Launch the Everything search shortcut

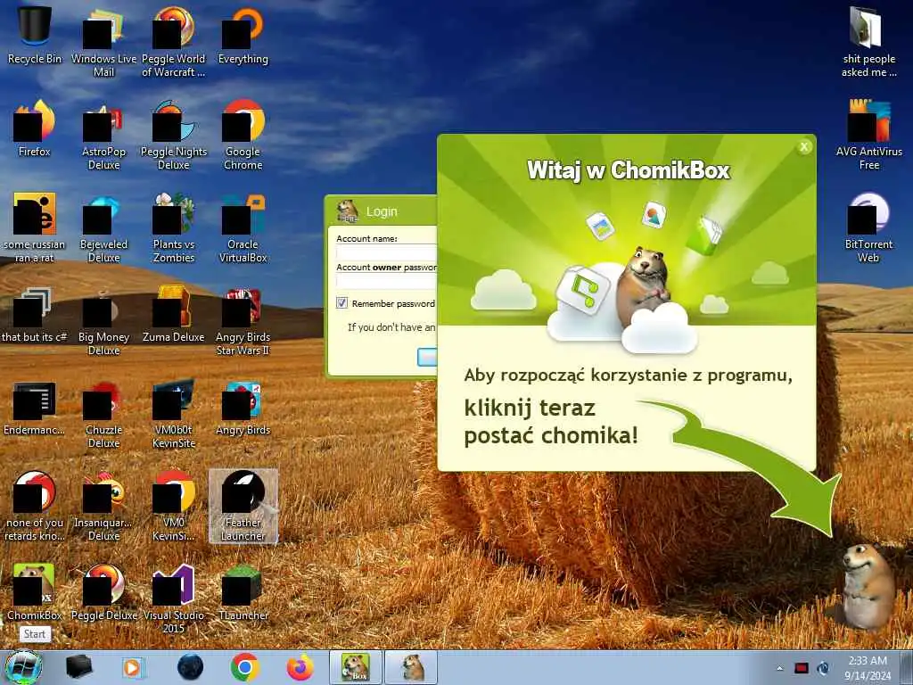(x=243, y=35)
